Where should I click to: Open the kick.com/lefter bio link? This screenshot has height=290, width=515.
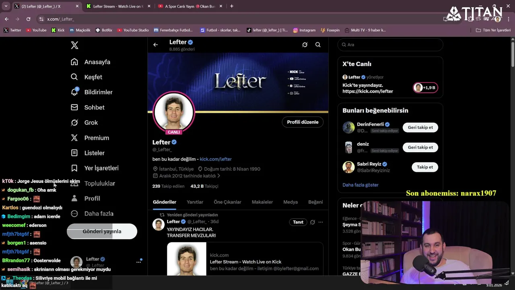point(216,159)
